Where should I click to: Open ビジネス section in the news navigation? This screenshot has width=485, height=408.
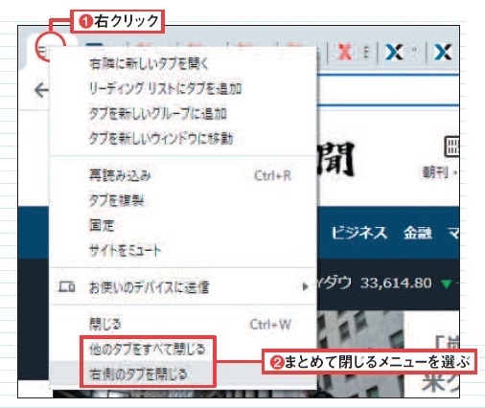coord(359,233)
